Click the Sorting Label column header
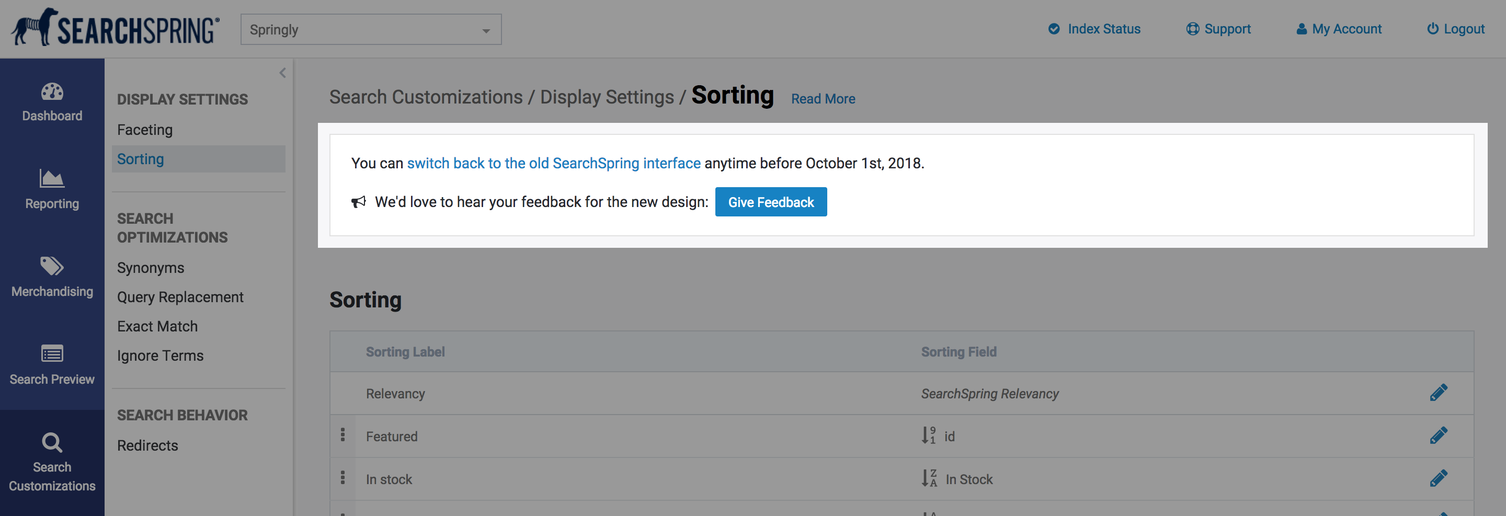The width and height of the screenshot is (1506, 516). (405, 352)
